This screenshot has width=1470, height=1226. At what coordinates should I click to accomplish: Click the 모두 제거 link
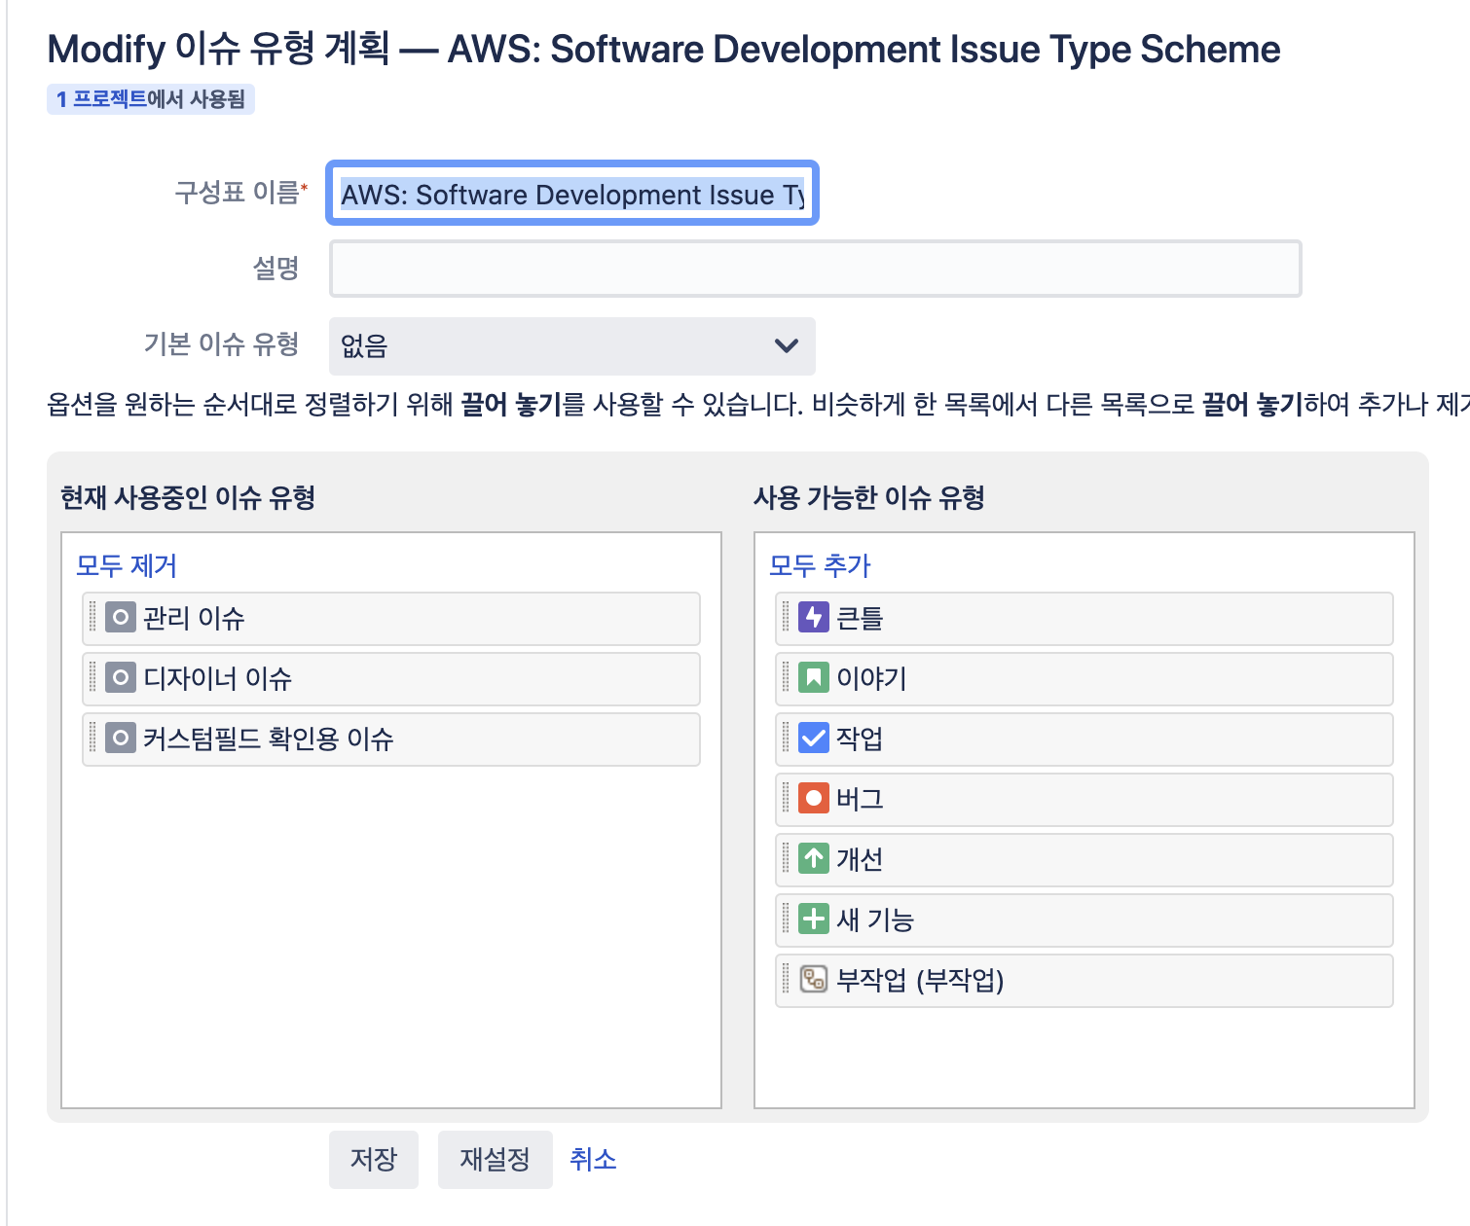click(127, 565)
